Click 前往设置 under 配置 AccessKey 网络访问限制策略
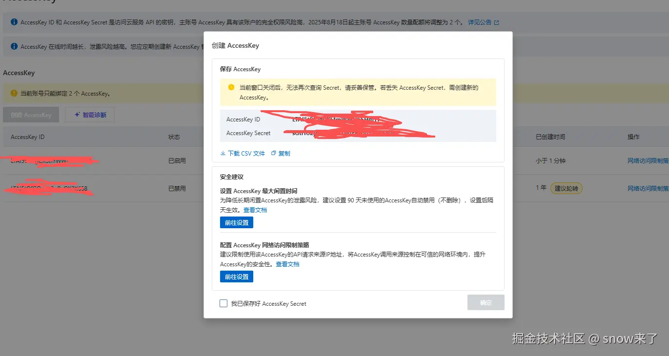The height and width of the screenshot is (356, 669). pyautogui.click(x=237, y=277)
